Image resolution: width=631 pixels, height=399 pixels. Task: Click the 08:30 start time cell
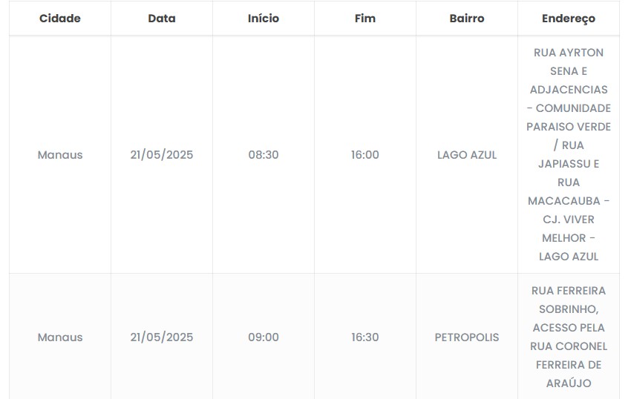pos(264,155)
